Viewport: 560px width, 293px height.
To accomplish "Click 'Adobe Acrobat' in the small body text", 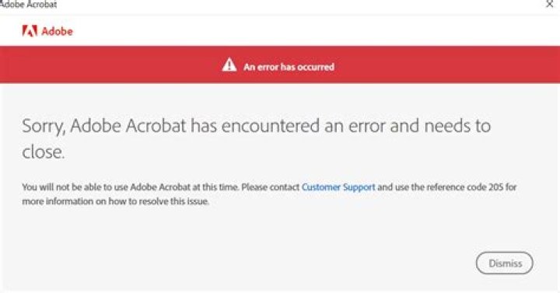I will (x=160, y=187).
